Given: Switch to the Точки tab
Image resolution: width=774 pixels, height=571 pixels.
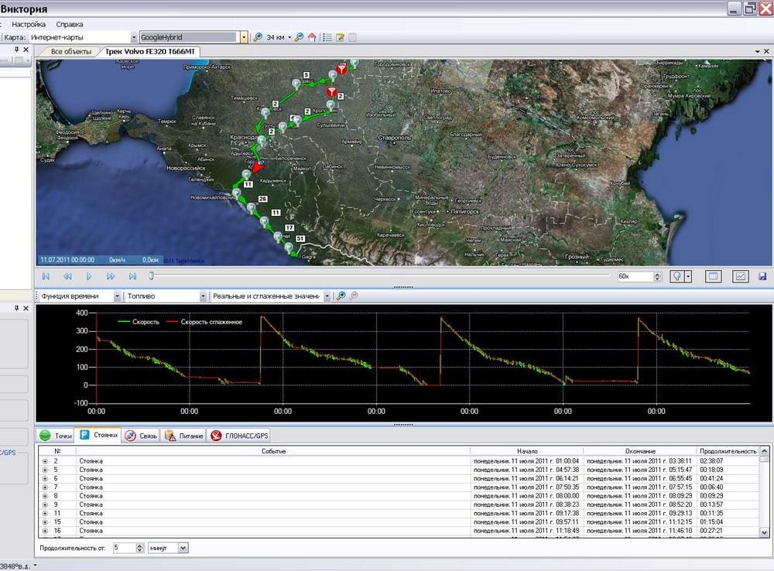Looking at the screenshot, I should [56, 436].
